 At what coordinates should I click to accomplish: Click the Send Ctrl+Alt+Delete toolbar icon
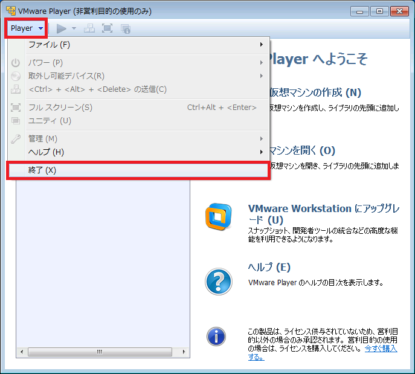(89, 28)
